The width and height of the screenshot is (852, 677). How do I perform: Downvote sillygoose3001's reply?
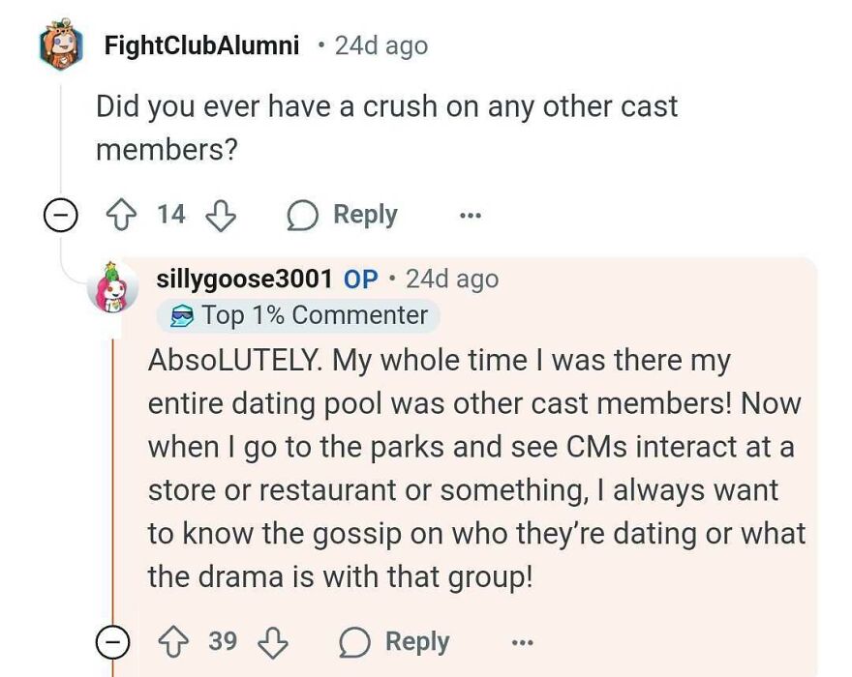[x=274, y=641]
